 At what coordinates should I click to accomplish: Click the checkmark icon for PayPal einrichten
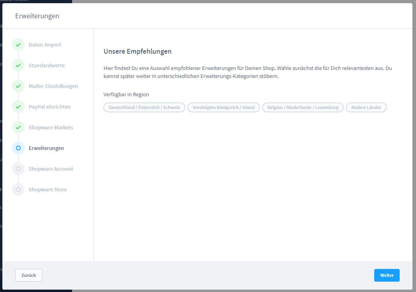(18, 107)
